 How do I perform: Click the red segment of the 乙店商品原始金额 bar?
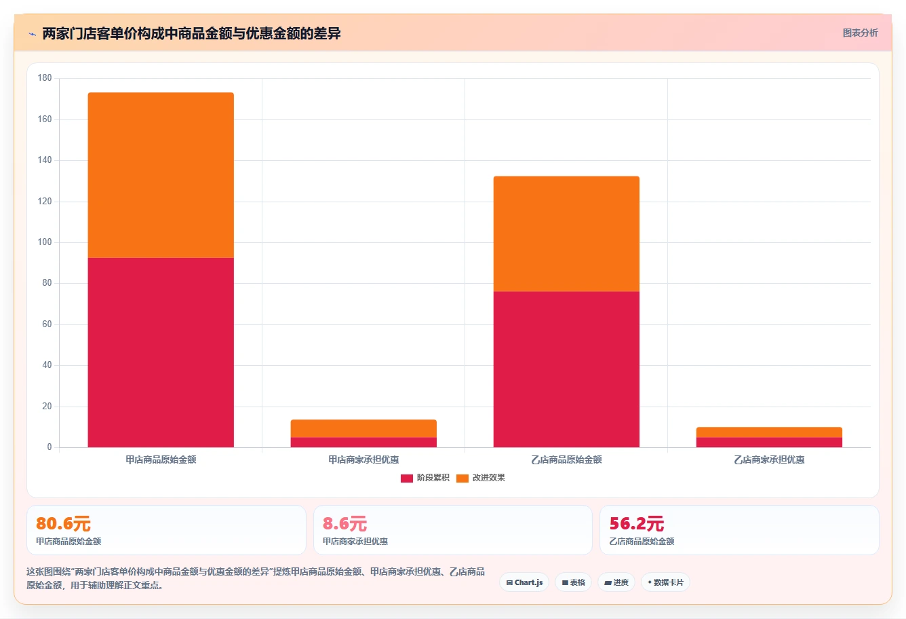pos(566,369)
